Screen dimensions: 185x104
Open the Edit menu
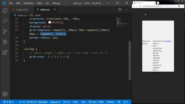[18, 3]
